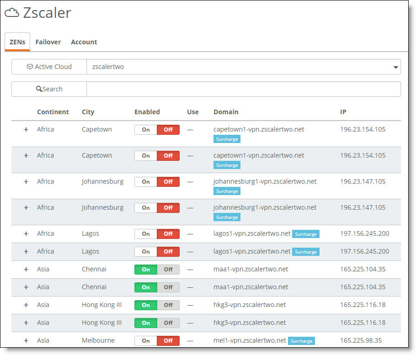
Task: Click Surcharge badge in first Lagos row
Action: (306, 234)
